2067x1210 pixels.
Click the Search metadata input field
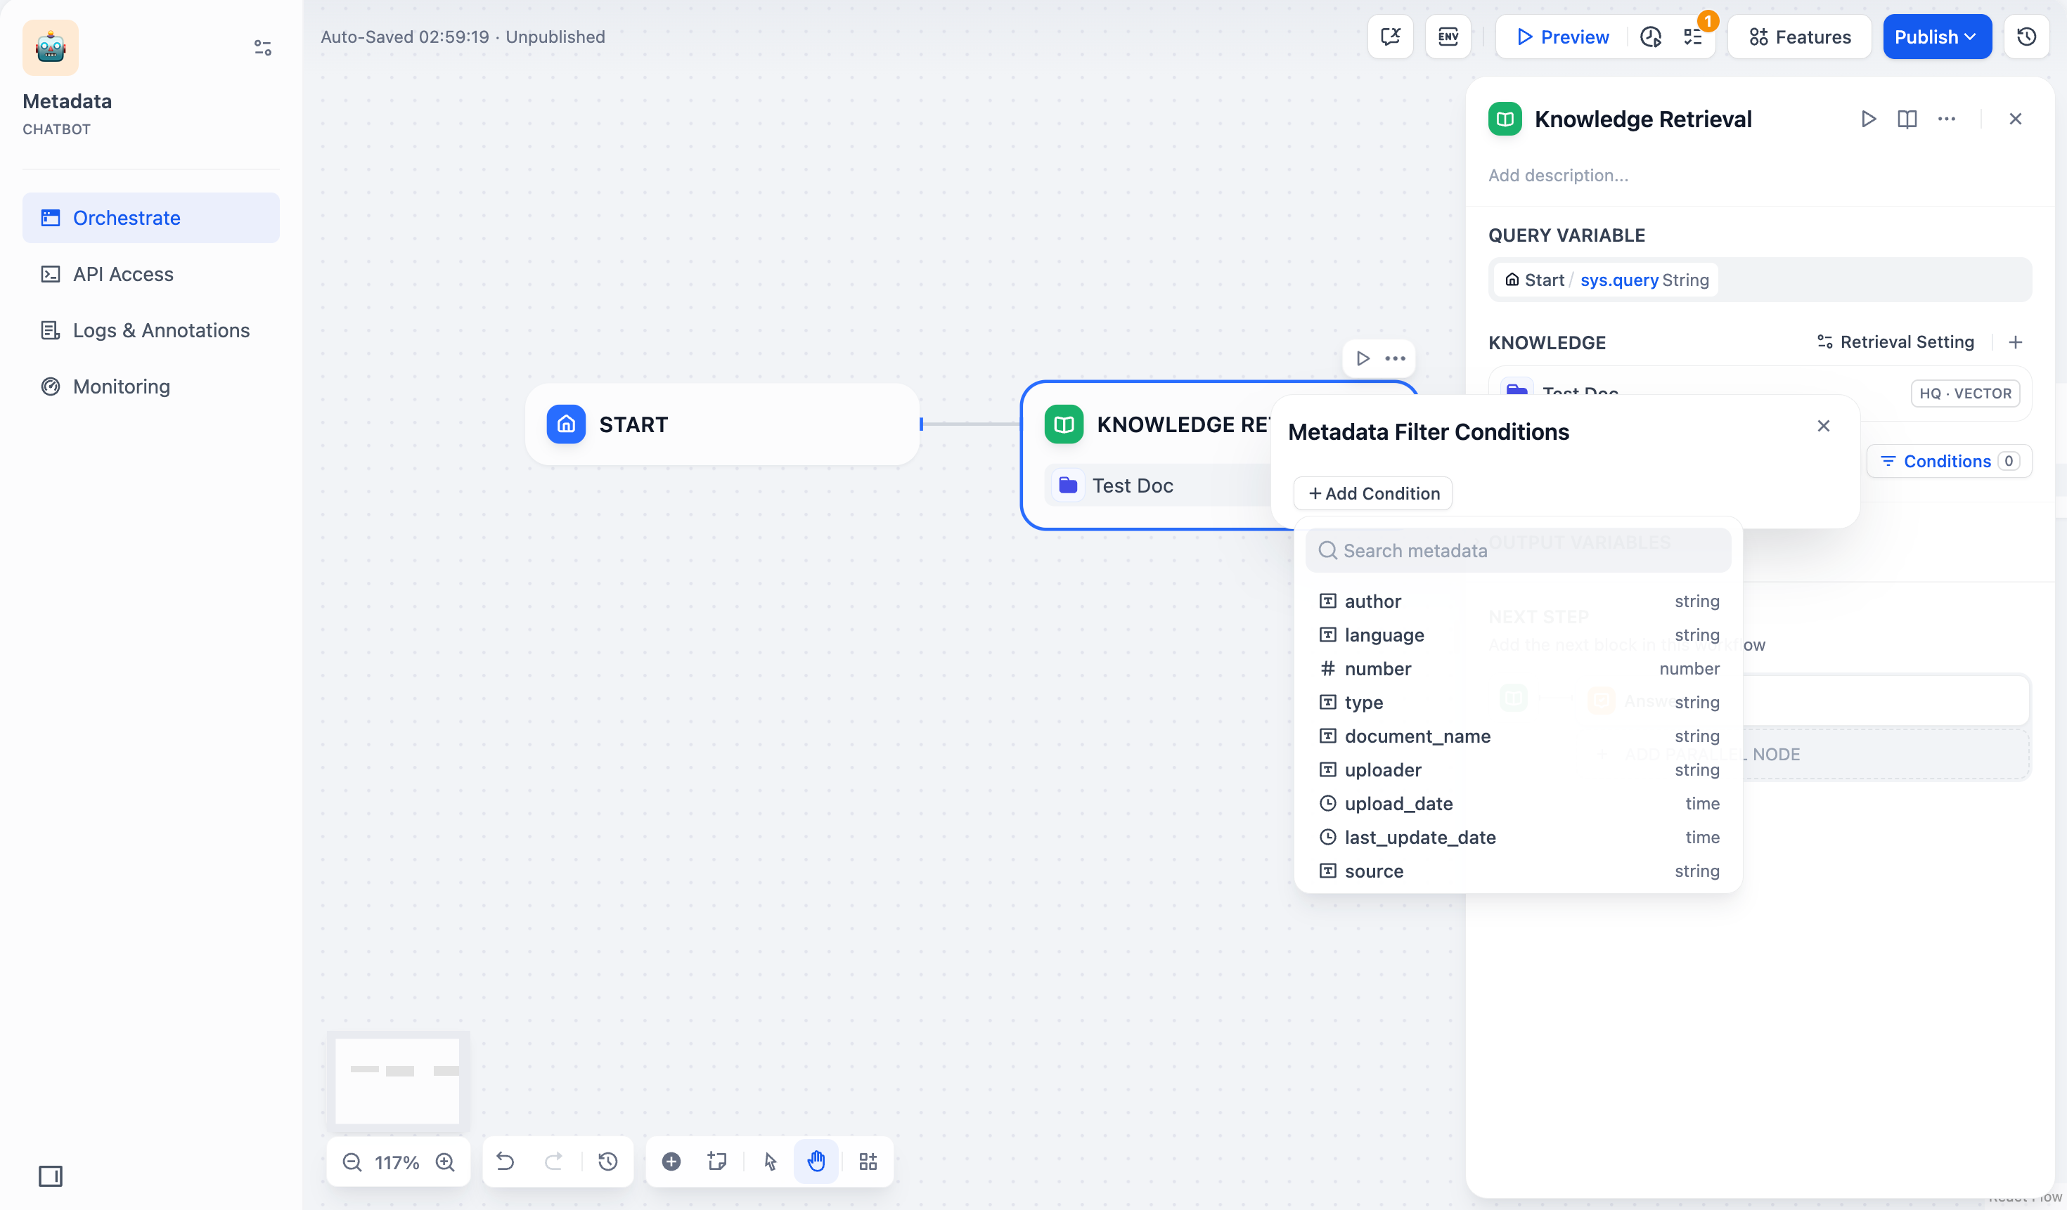click(1517, 551)
